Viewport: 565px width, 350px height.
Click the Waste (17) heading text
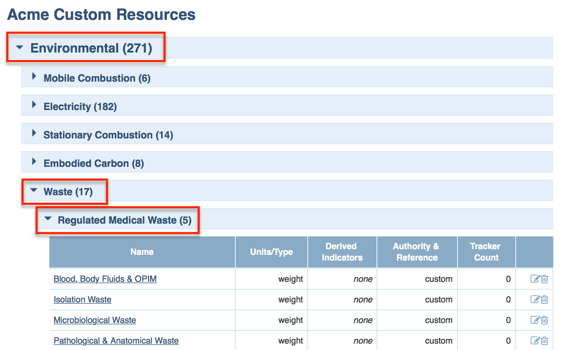pos(68,192)
